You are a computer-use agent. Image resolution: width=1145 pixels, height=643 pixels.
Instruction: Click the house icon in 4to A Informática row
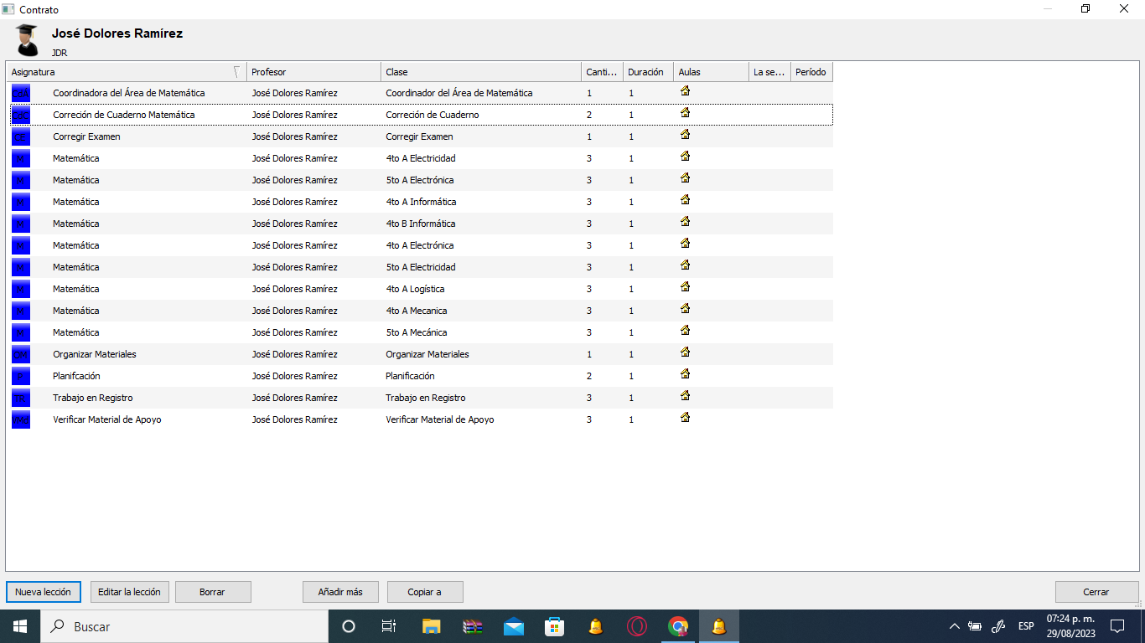pos(685,199)
